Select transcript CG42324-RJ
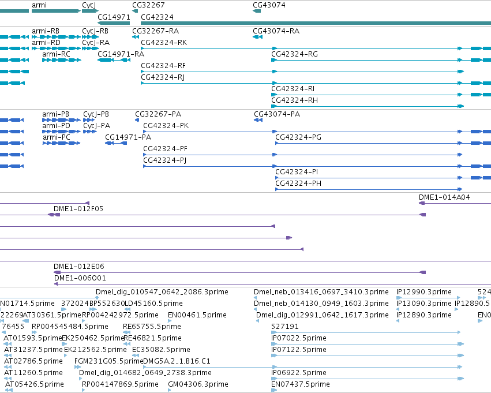Image resolution: width=491 pixels, height=393 pixels. (163, 77)
